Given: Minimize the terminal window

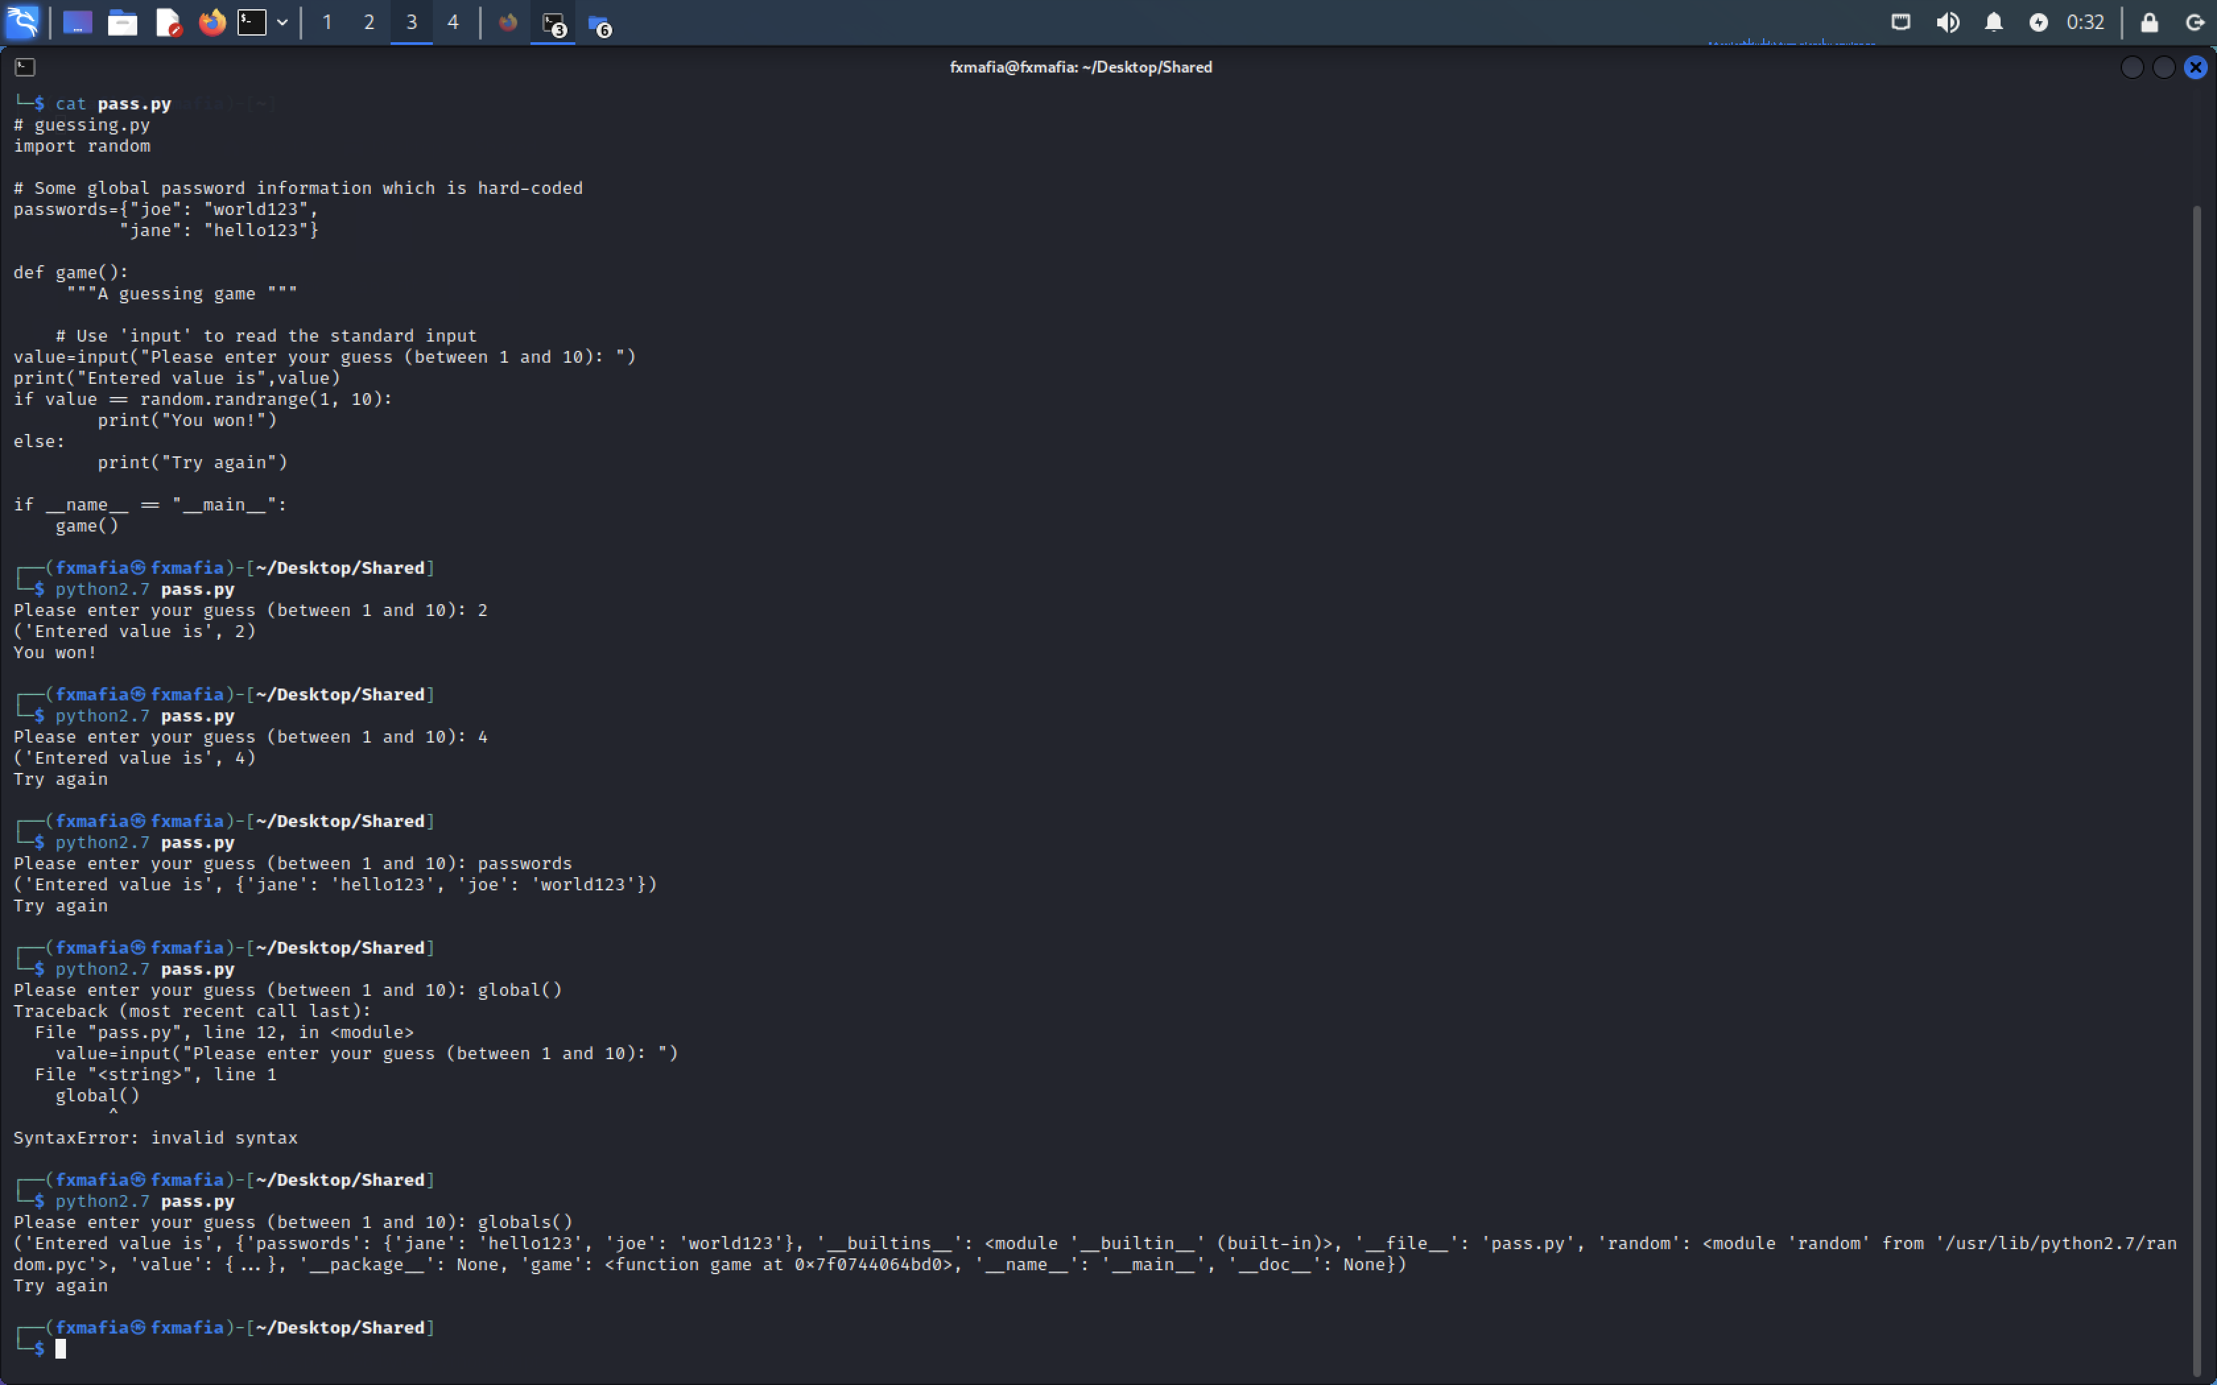Looking at the screenshot, I should [2132, 67].
